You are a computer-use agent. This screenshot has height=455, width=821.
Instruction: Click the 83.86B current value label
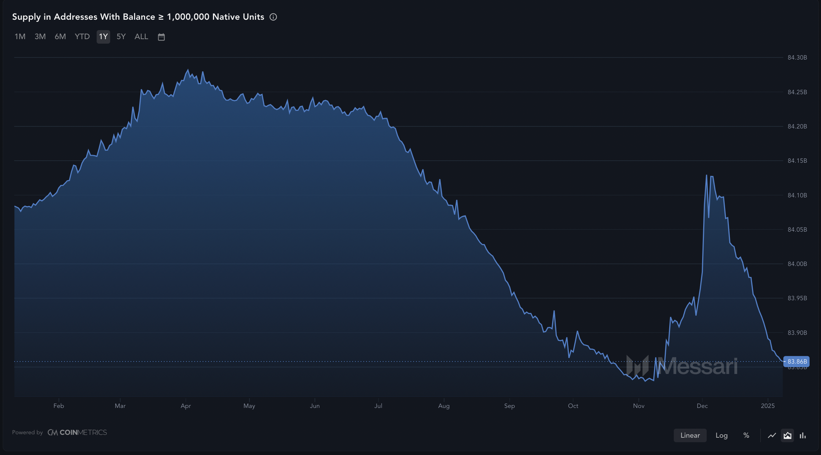(796, 362)
